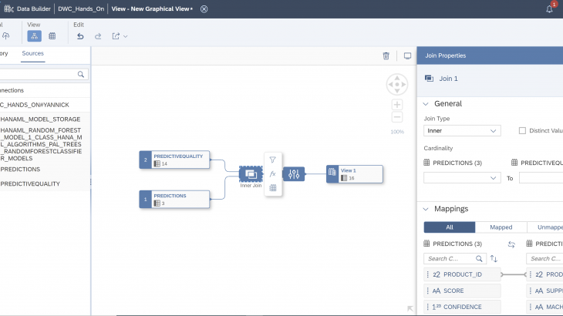The image size is (563, 316).
Task: Select the projection node icon
Action: click(293, 174)
